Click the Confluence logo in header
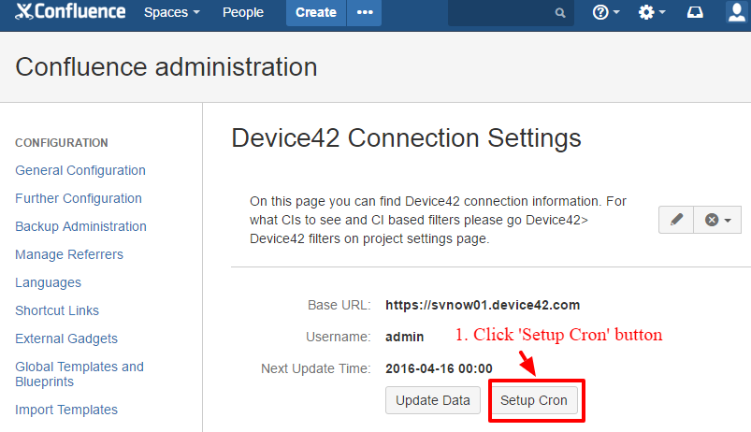Image resolution: width=751 pixels, height=432 pixels. pyautogui.click(x=70, y=12)
